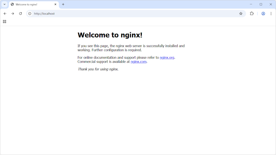Click the Welcome to nginx! heading
The image size is (276, 155).
pyautogui.click(x=110, y=35)
